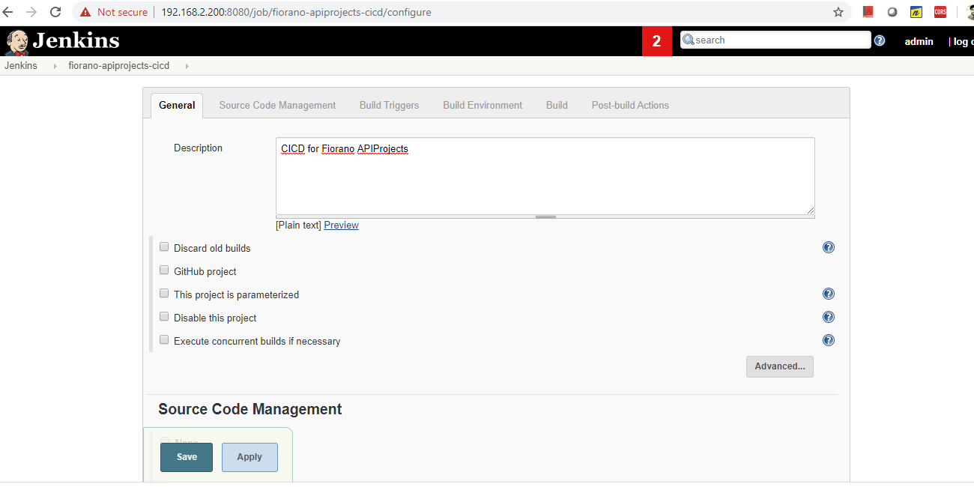
Task: Open help for Execute concurrent builds
Action: tap(829, 340)
